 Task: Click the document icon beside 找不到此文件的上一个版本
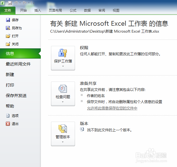(x=82, y=129)
